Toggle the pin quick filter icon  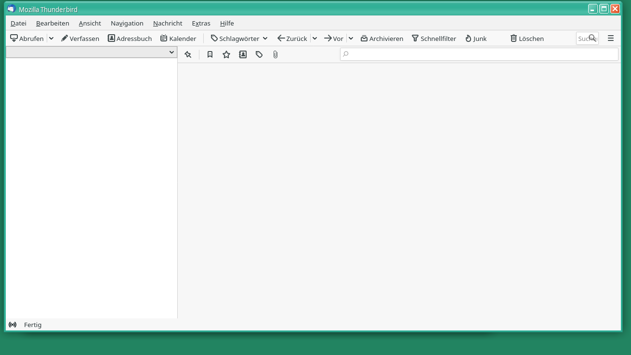tap(188, 55)
